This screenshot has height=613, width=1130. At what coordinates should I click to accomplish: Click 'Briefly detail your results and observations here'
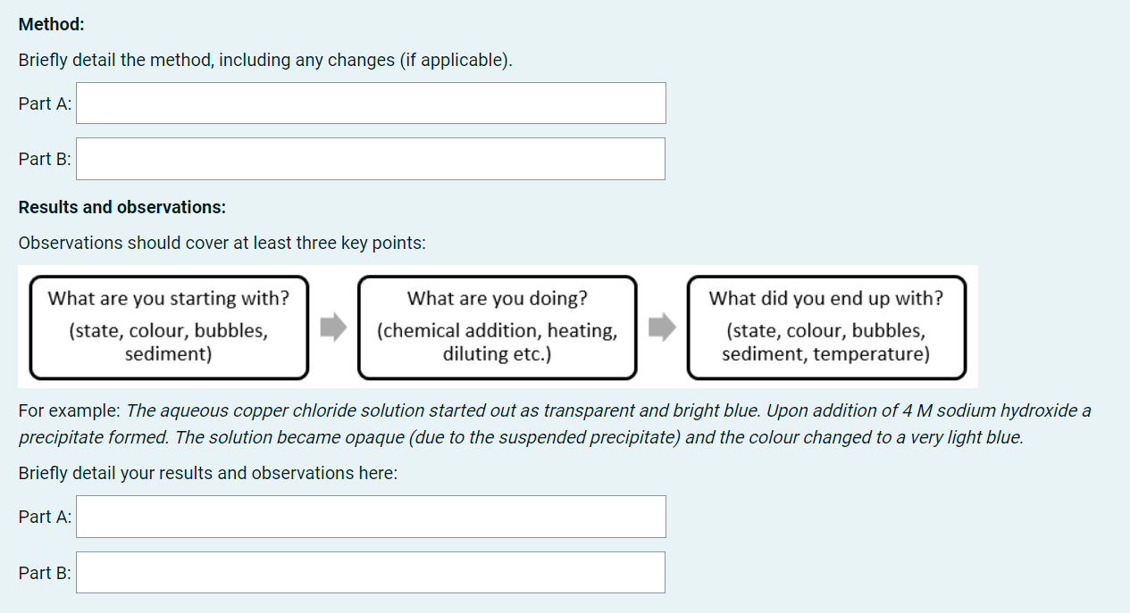pos(207,473)
